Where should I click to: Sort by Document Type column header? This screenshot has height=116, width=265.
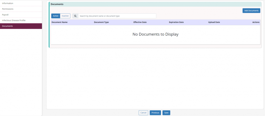[101, 22]
